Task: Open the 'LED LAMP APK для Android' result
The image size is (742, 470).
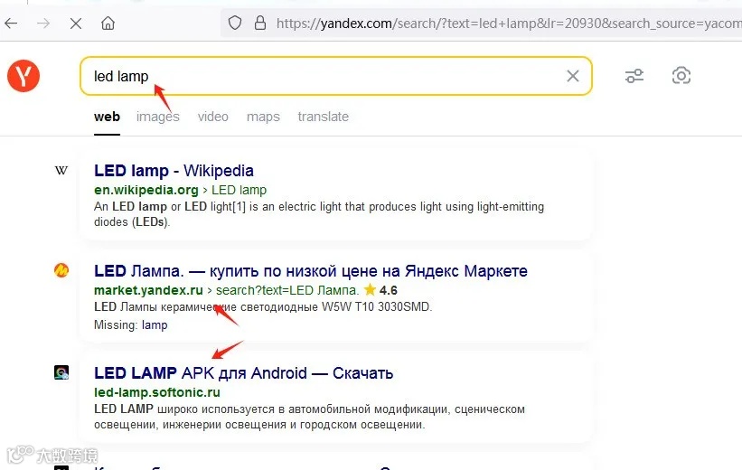Action: click(243, 373)
